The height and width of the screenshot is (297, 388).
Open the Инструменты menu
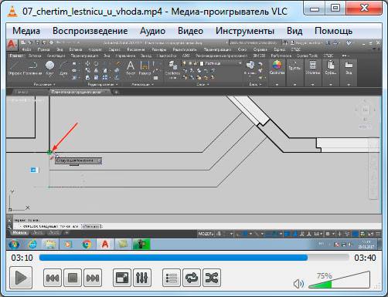245,31
